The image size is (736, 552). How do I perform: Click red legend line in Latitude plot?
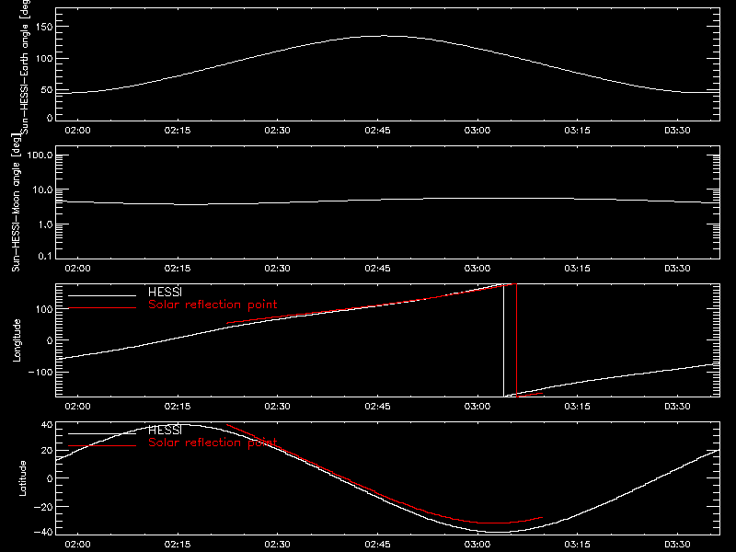coord(102,446)
